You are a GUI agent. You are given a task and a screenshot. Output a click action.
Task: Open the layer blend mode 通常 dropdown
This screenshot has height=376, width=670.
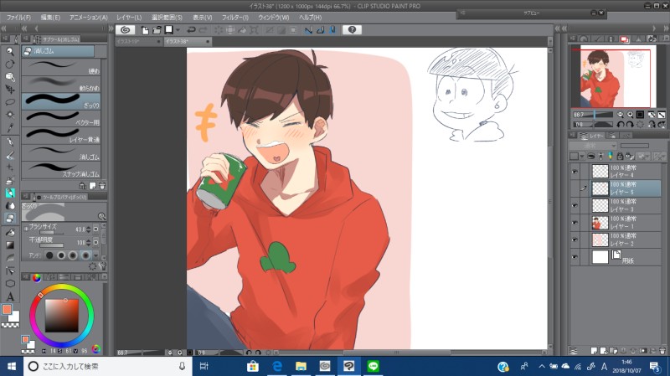(593, 146)
